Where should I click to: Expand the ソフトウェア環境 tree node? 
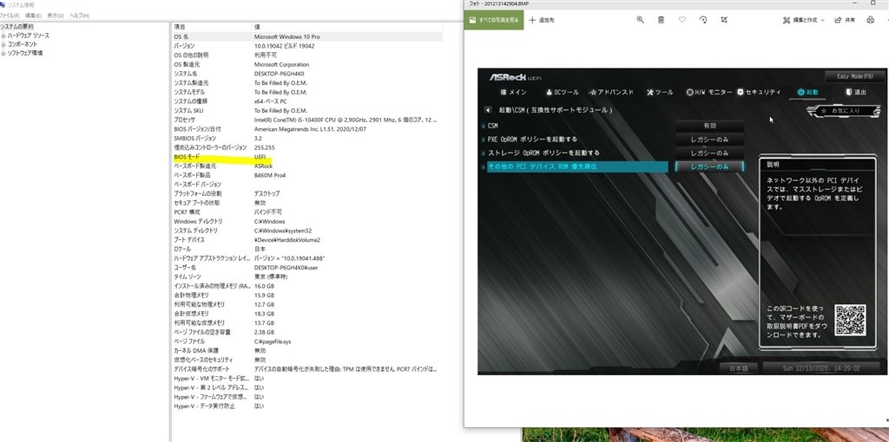point(3,53)
